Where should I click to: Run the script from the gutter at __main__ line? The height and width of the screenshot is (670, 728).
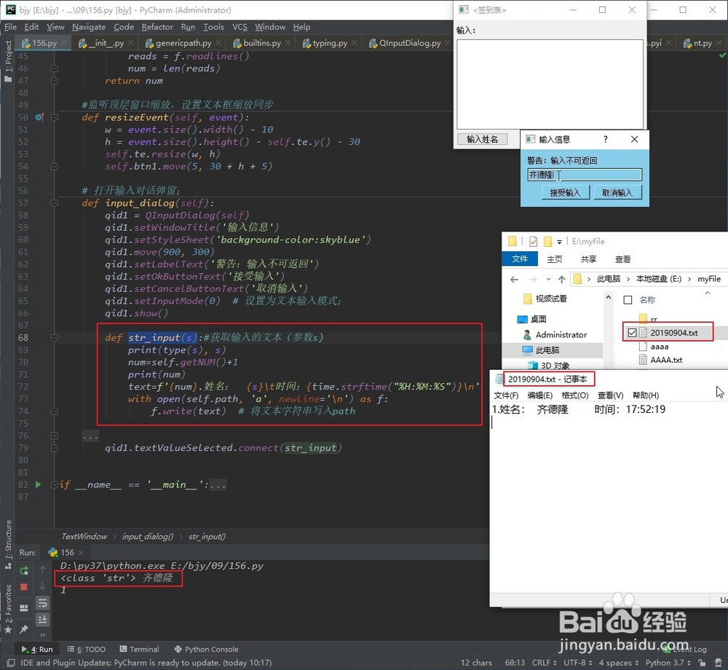(38, 484)
